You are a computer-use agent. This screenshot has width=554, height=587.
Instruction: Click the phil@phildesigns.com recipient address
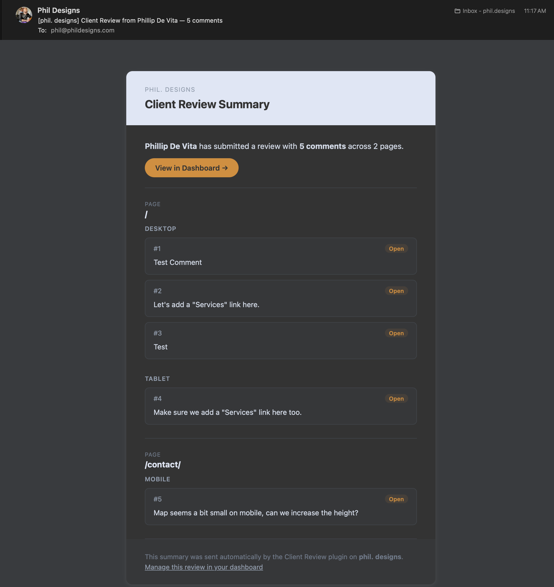click(x=82, y=30)
